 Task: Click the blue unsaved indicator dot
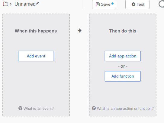112,4
